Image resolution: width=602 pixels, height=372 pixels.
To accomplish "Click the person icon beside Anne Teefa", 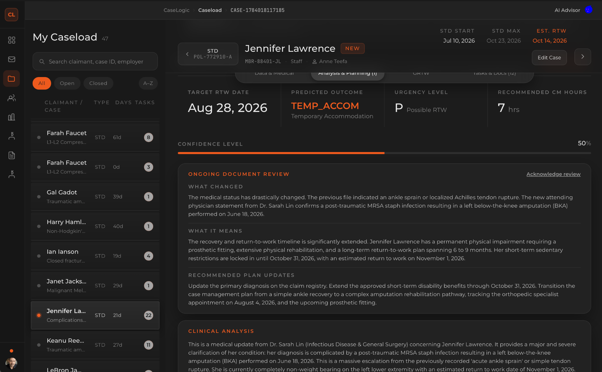I will point(315,61).
